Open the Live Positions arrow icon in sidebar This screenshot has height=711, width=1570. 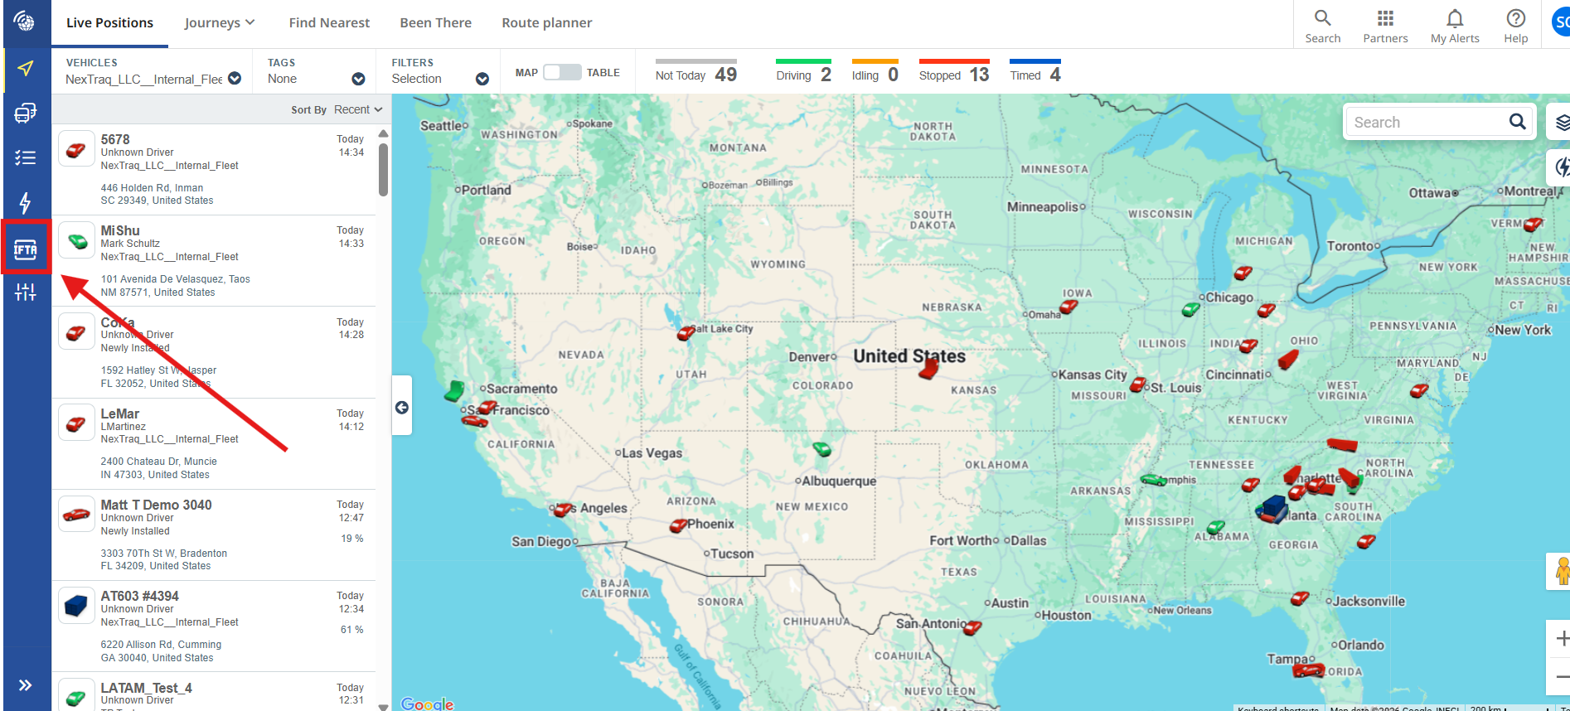26,68
